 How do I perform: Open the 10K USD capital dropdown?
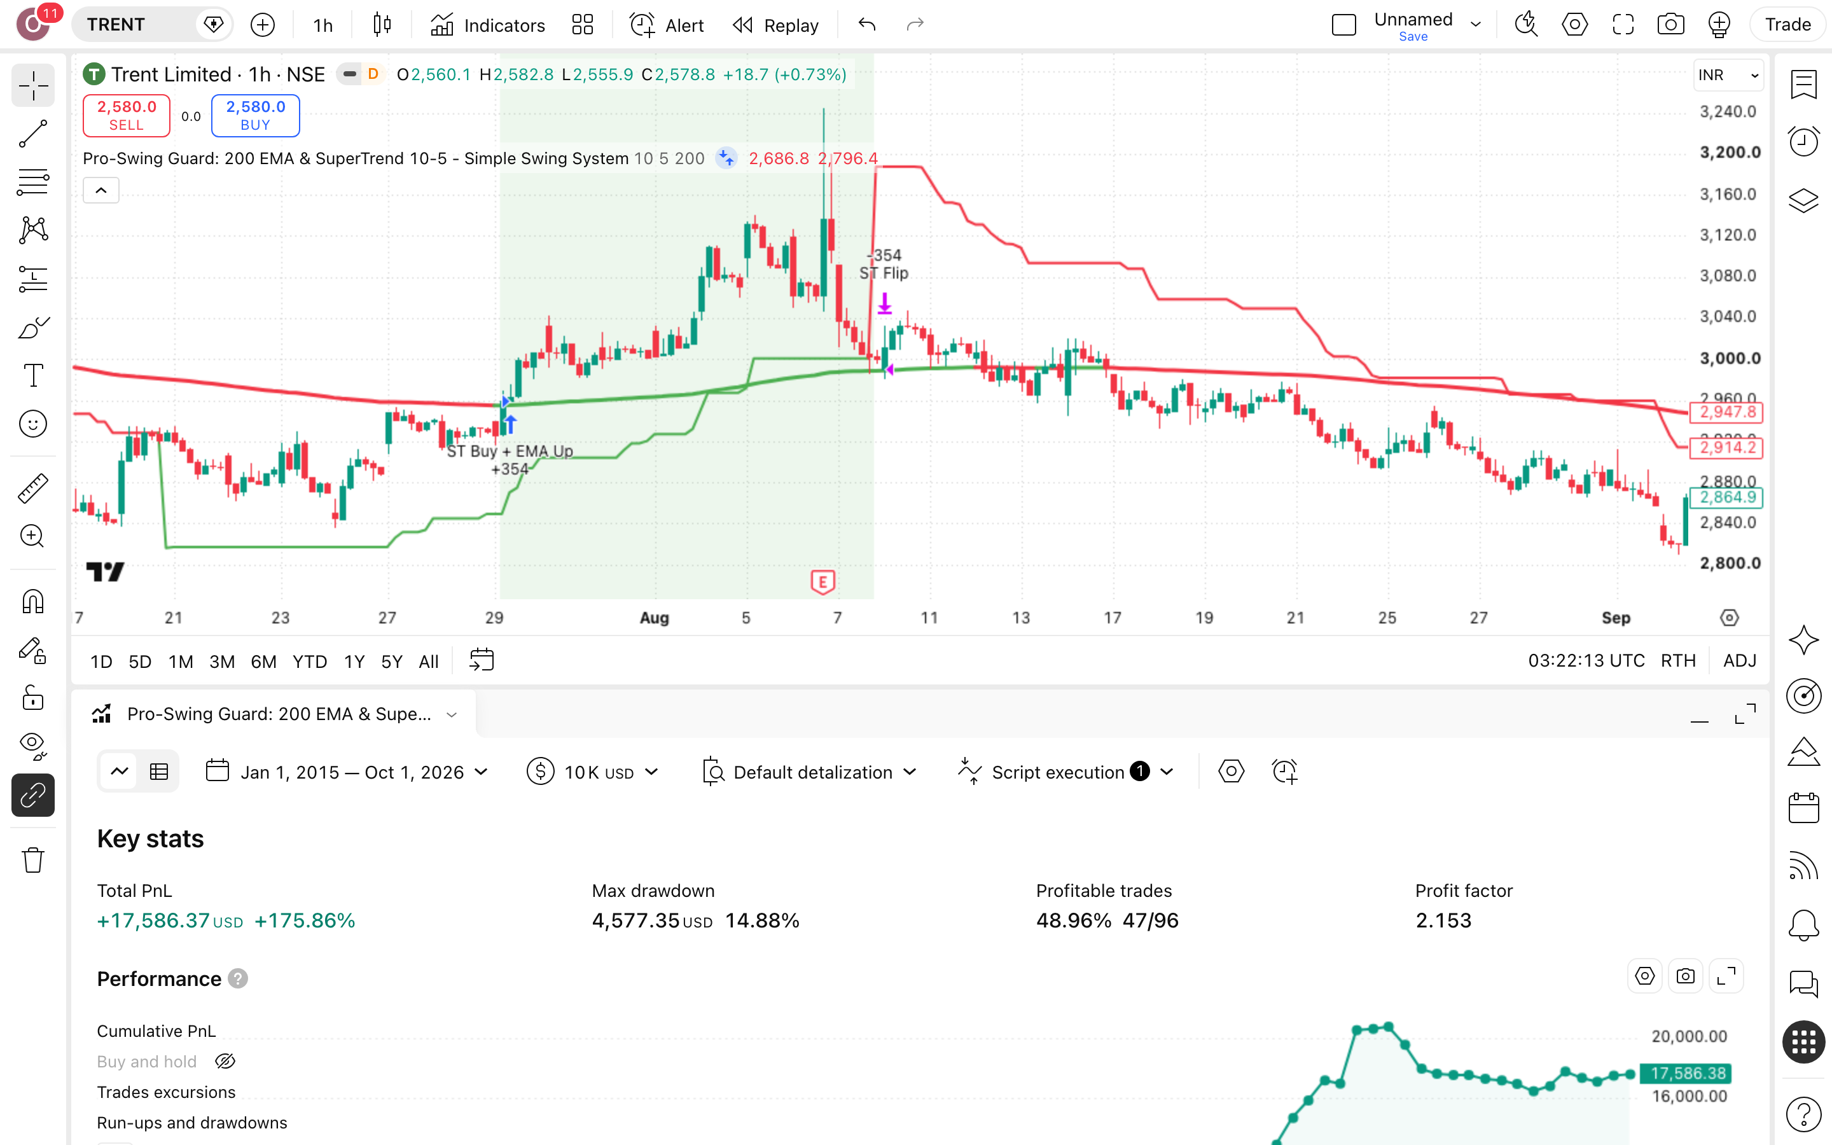point(593,772)
